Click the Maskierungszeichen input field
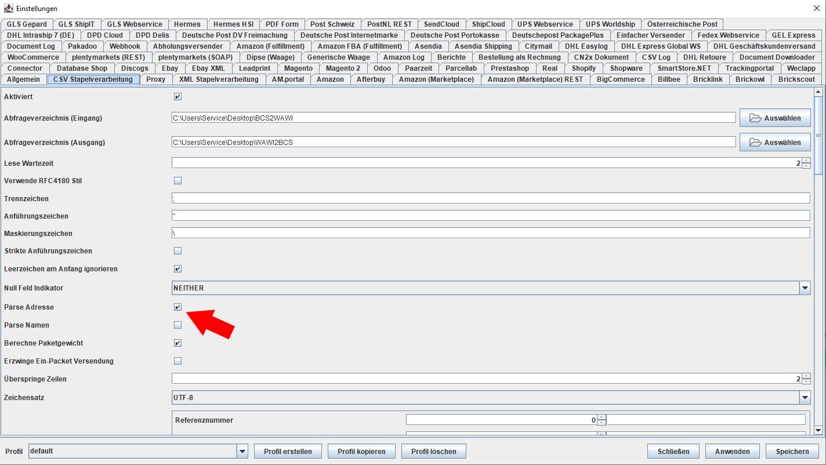 (491, 233)
